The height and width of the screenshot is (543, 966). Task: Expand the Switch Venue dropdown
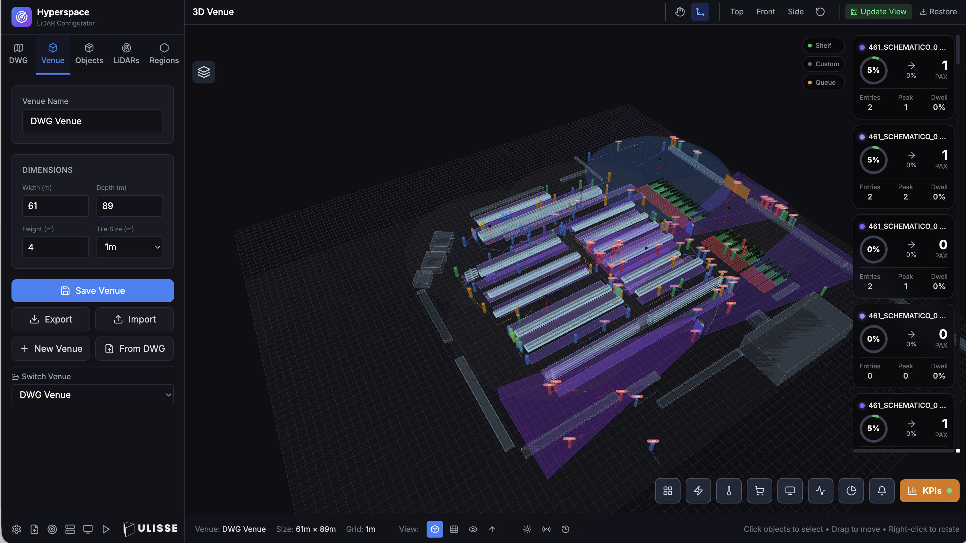coord(93,395)
